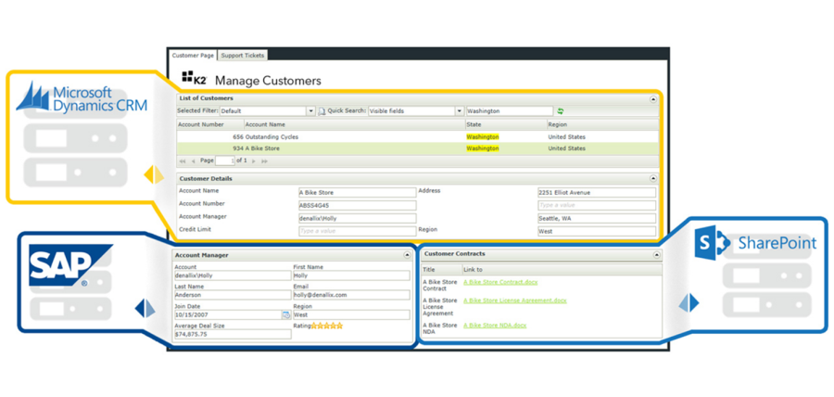This screenshot has width=834, height=397.
Task: Click the Account Name field in Customer Details
Action: [357, 193]
